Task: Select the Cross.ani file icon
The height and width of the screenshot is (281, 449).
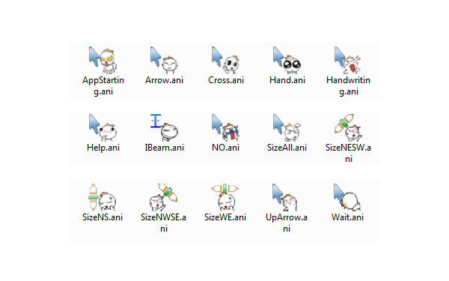Action: 226,60
